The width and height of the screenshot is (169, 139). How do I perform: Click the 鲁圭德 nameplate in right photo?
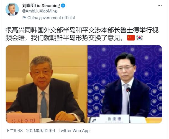pos(114,119)
